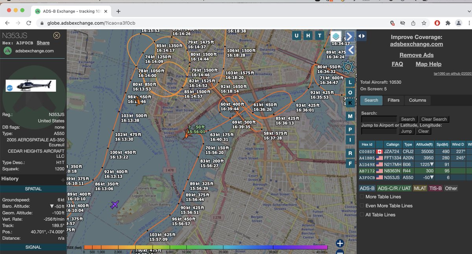Screen dimensions: 472x254
Task: Bookmark page with star icon
Action: [x=423, y=23]
